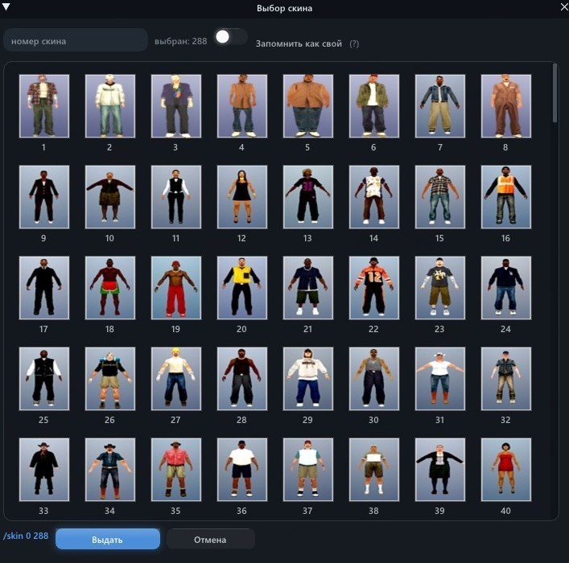This screenshot has height=563, width=569.
Task: Choose skin 22 with number 12 jersey
Action: click(374, 288)
